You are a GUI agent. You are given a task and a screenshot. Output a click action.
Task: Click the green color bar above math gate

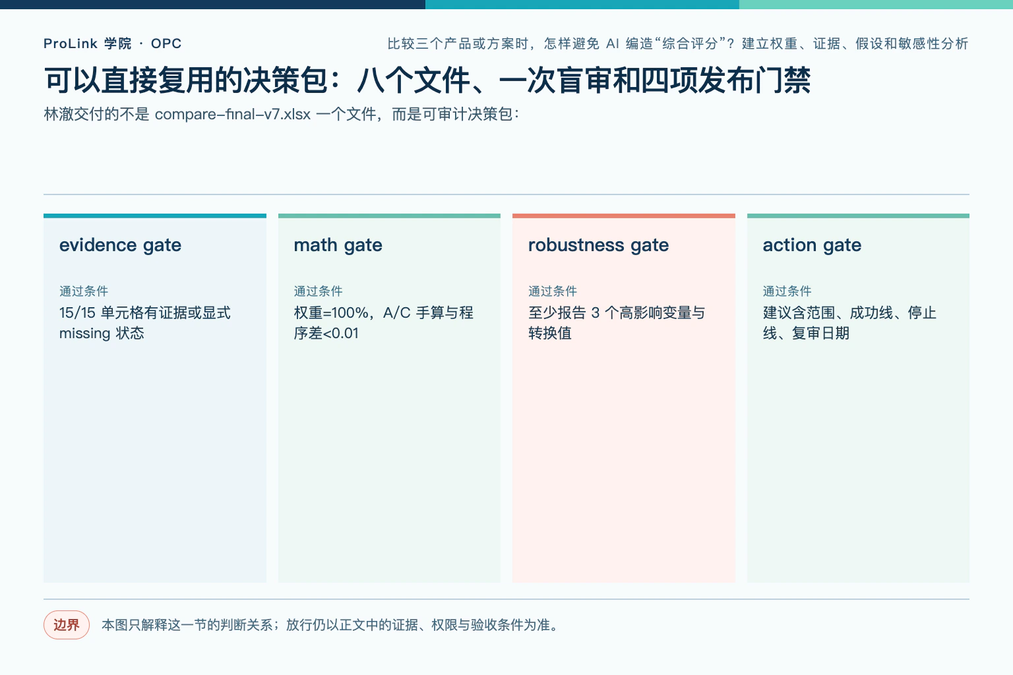[389, 216]
